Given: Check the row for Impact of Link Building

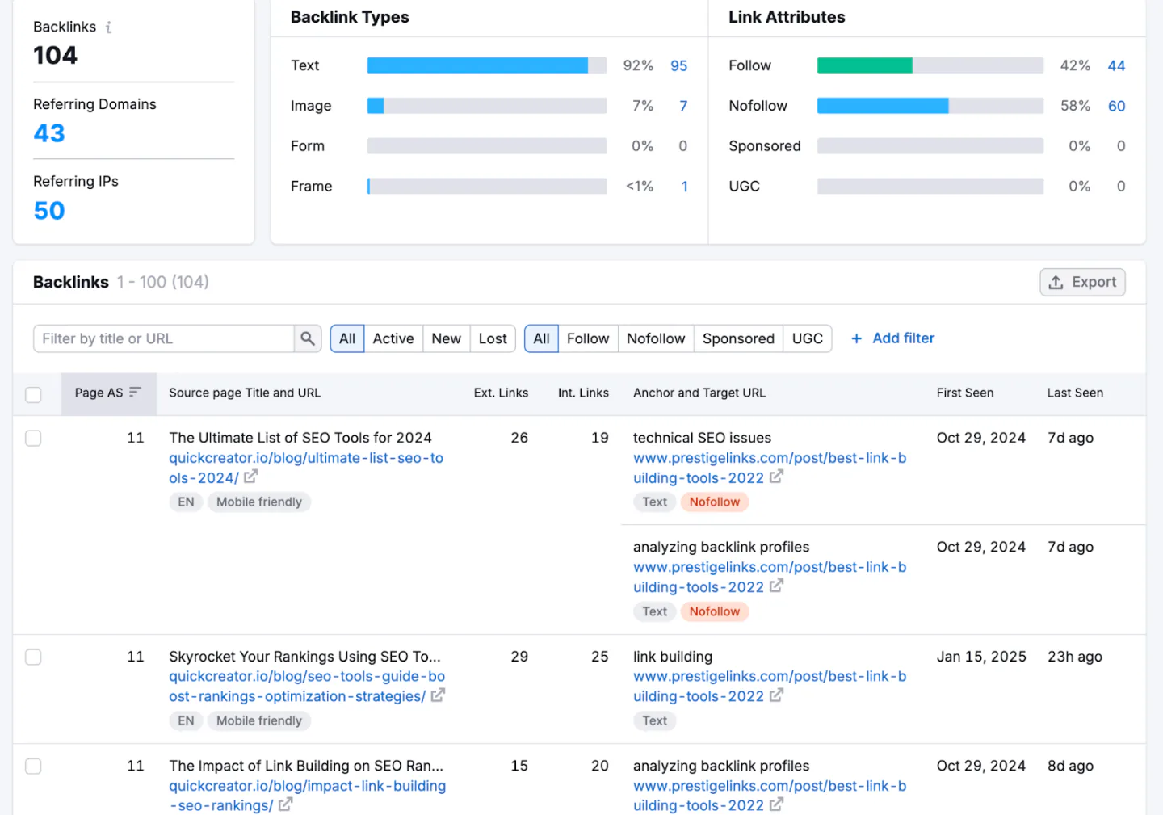Looking at the screenshot, I should 33,766.
